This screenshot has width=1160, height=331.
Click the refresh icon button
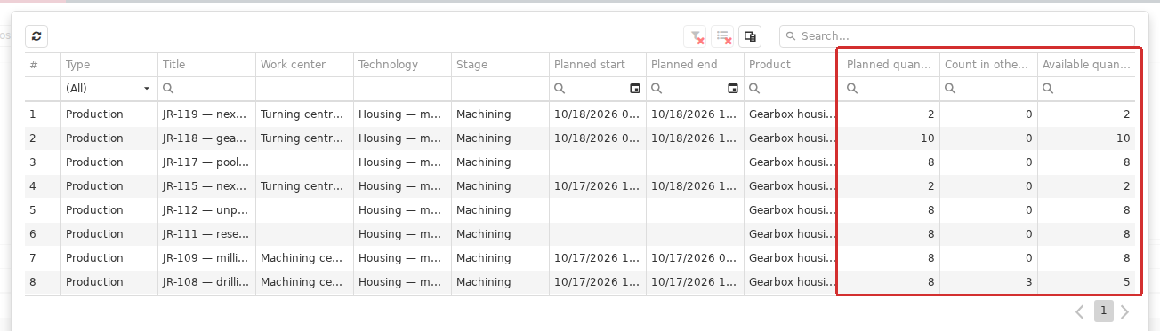point(36,36)
